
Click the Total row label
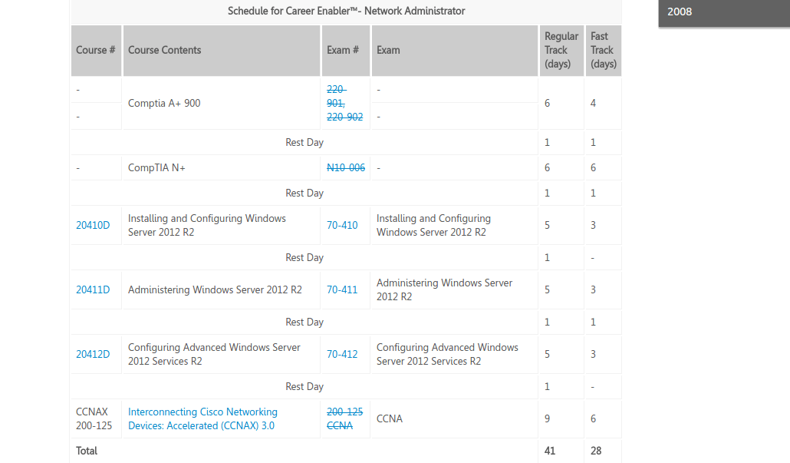[87, 451]
